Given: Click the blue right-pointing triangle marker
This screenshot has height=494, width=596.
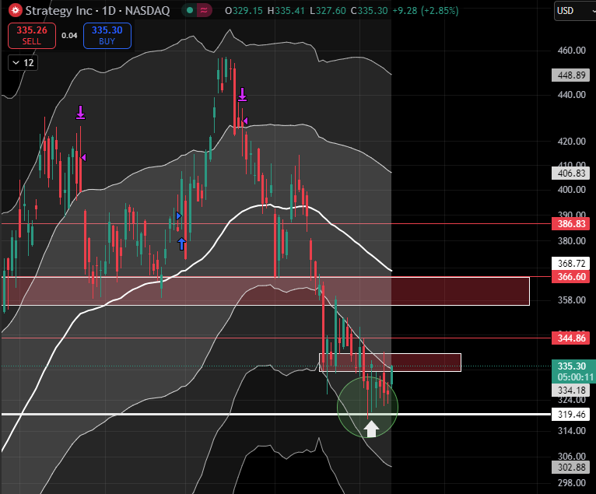Looking at the screenshot, I should 179,215.
